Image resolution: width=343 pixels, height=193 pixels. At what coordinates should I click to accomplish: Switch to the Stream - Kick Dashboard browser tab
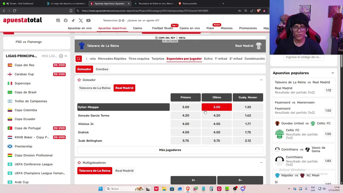pos(21,3)
